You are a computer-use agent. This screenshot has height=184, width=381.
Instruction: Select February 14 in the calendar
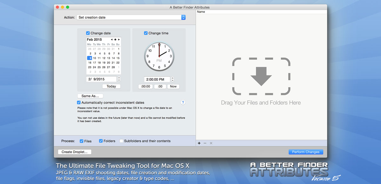(113, 58)
